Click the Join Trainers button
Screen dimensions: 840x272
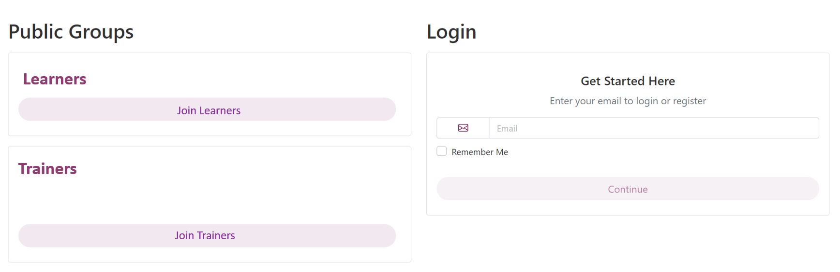[x=207, y=236]
